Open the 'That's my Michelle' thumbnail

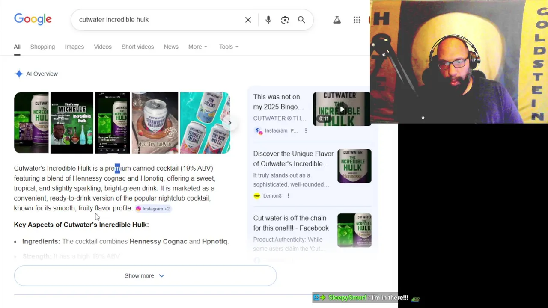[71, 123]
